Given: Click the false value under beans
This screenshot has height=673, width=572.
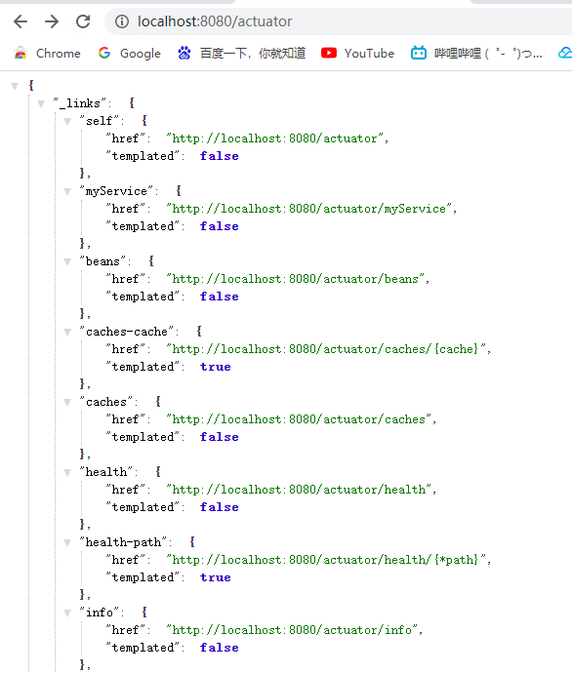Looking at the screenshot, I should tap(219, 297).
